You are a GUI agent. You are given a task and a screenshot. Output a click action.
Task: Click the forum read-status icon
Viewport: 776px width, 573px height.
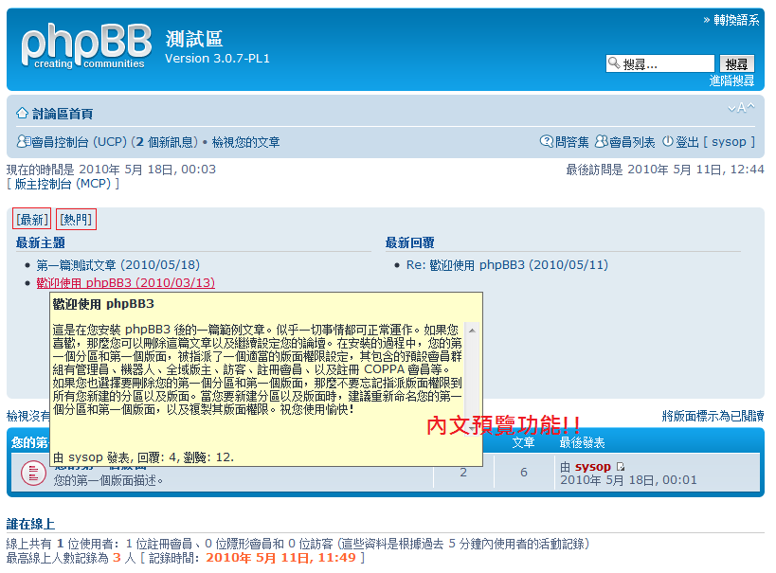pos(33,472)
